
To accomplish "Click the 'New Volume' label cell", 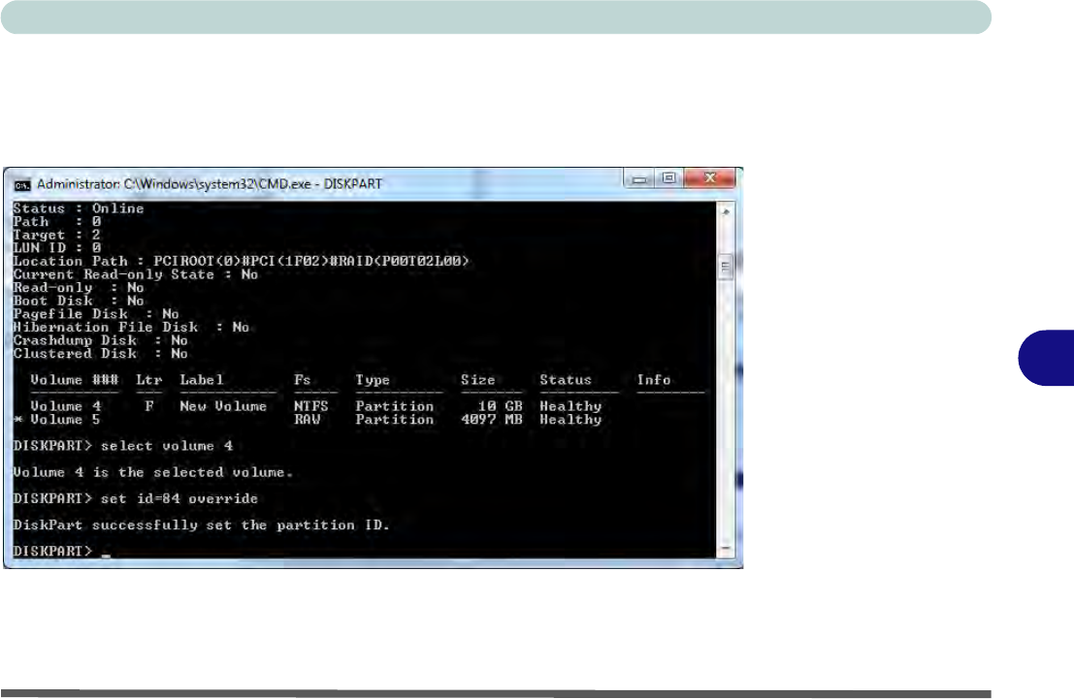I will tap(223, 406).
